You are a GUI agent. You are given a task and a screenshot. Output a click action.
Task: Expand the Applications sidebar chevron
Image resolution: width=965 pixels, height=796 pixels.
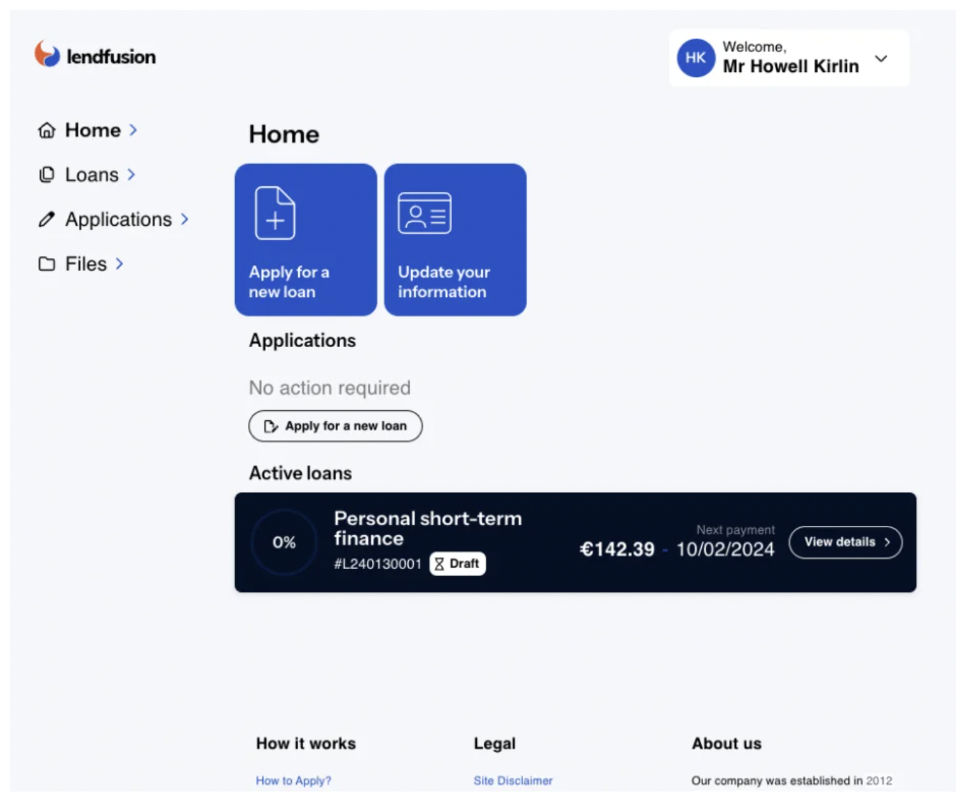coord(185,219)
